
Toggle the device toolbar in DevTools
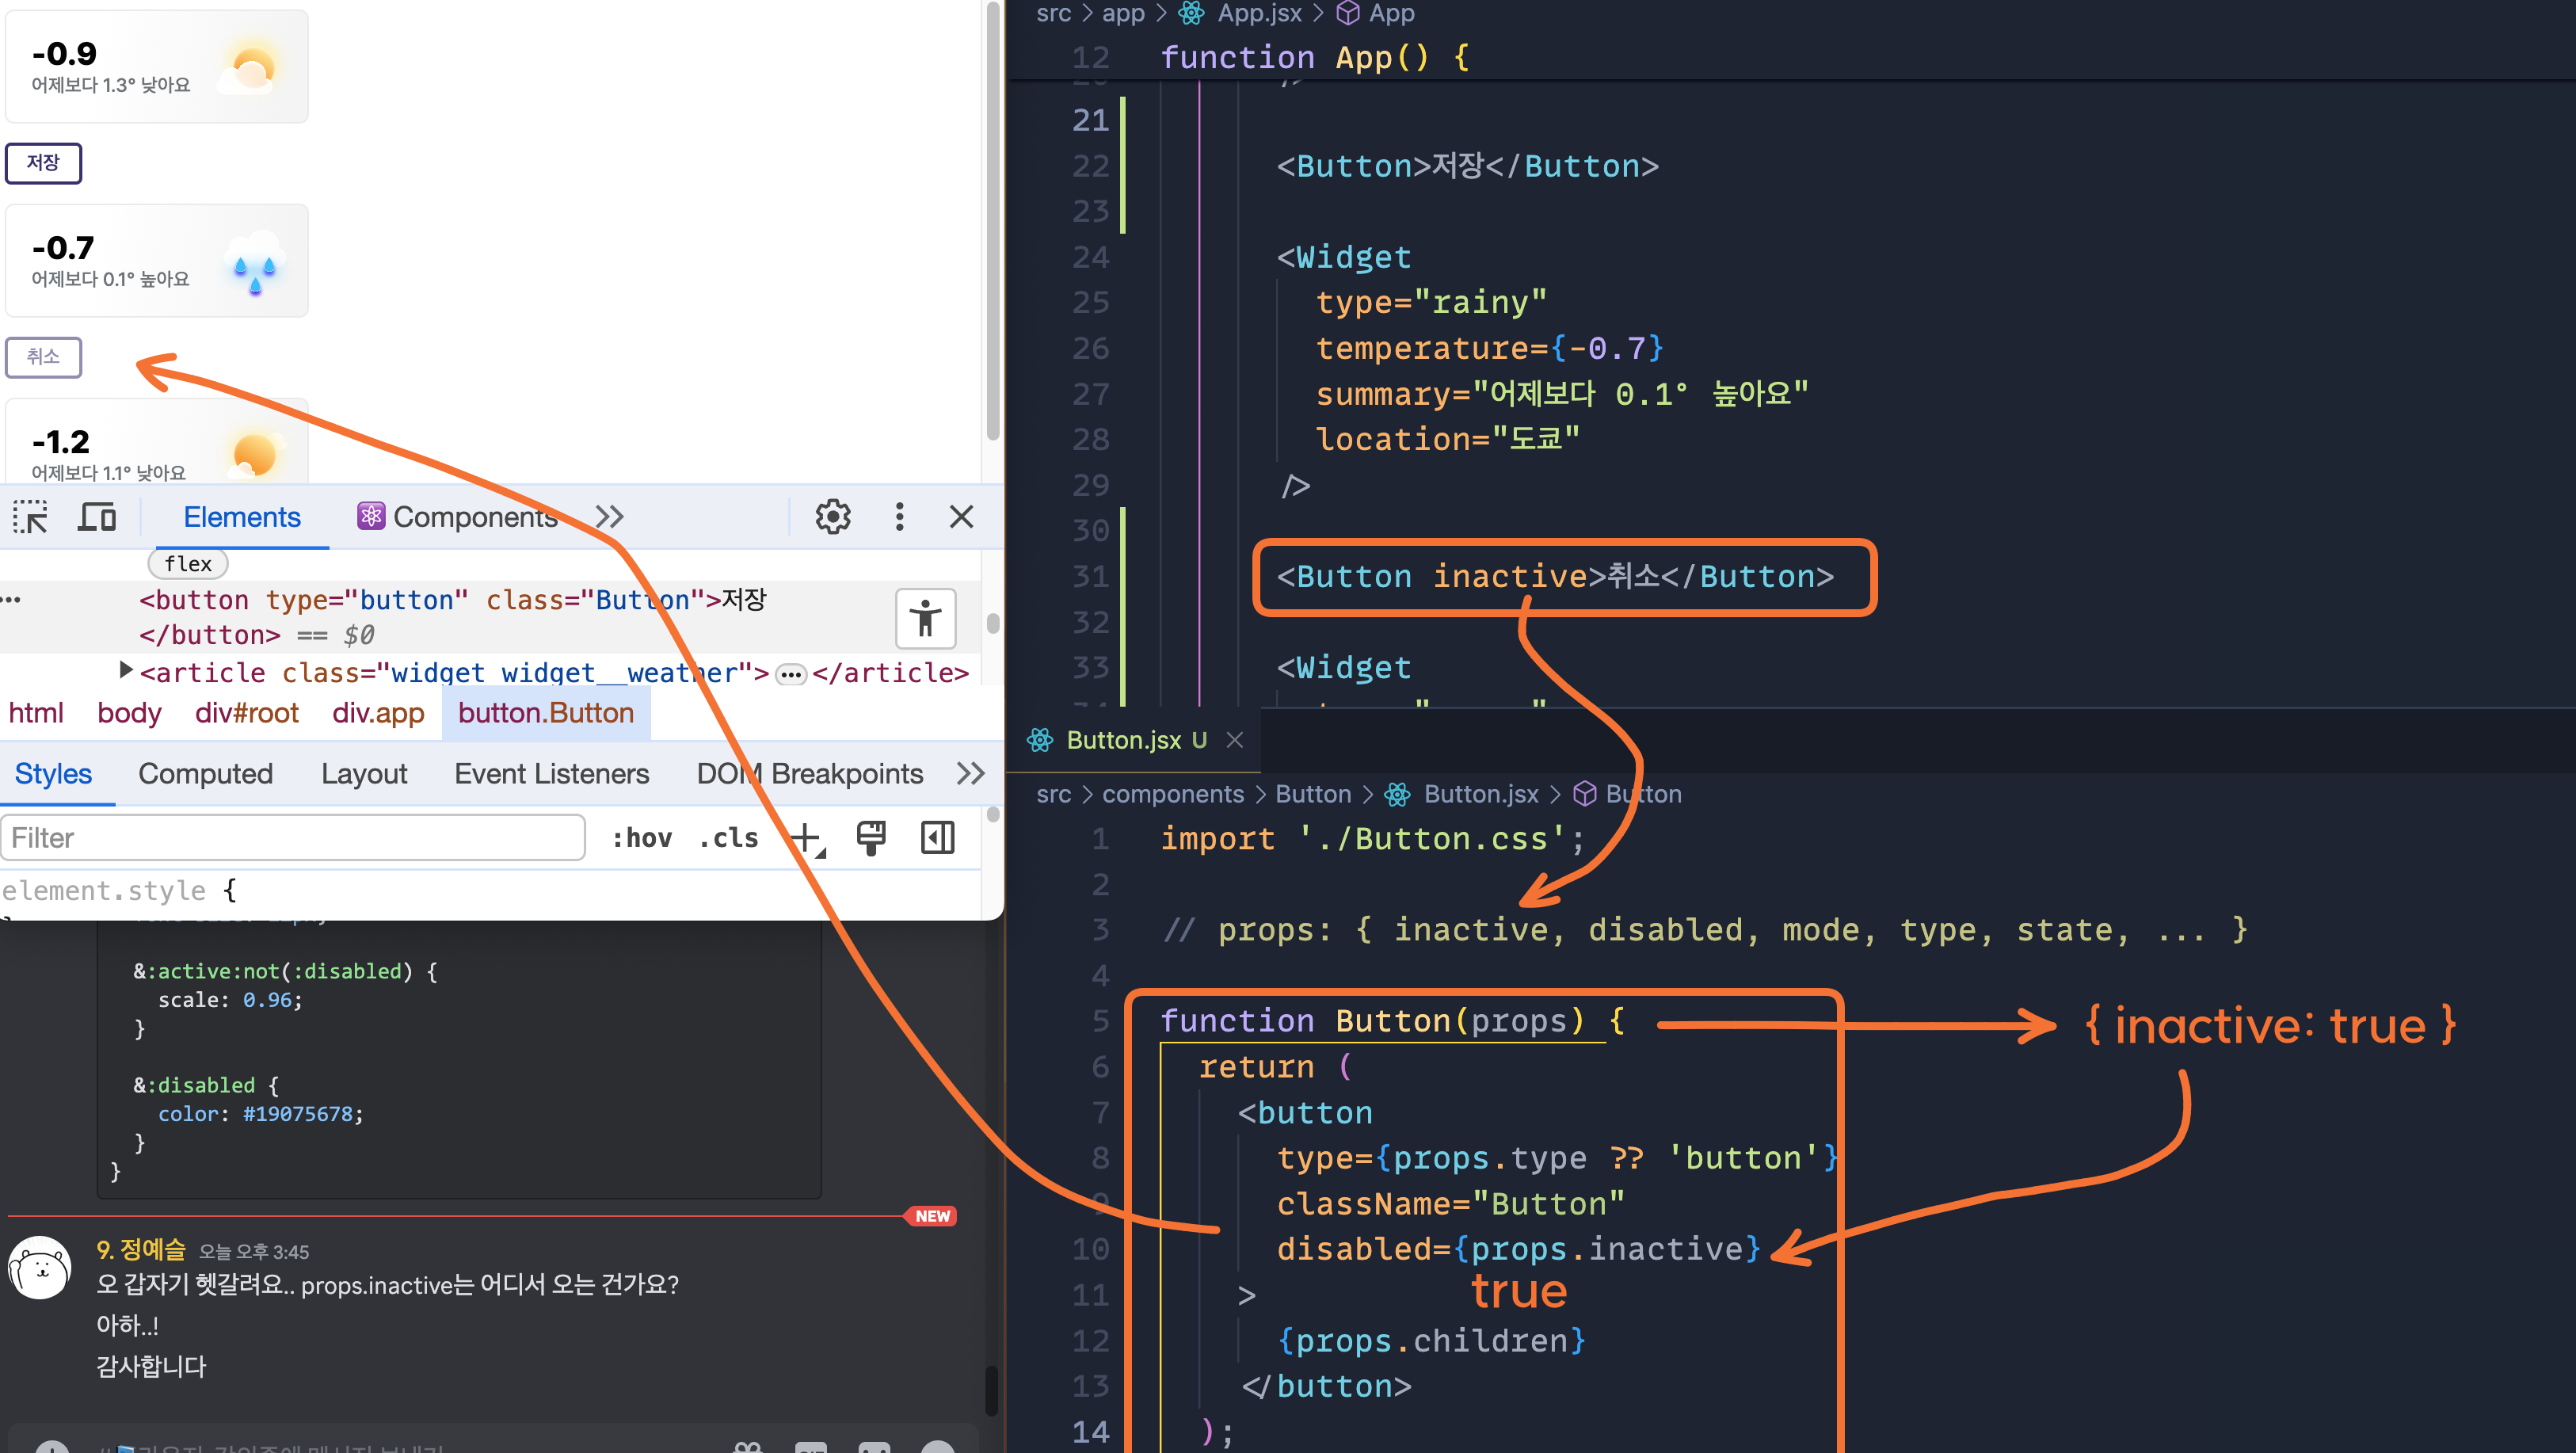click(x=96, y=516)
